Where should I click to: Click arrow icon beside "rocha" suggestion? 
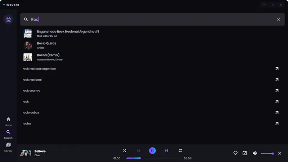coord(277,123)
